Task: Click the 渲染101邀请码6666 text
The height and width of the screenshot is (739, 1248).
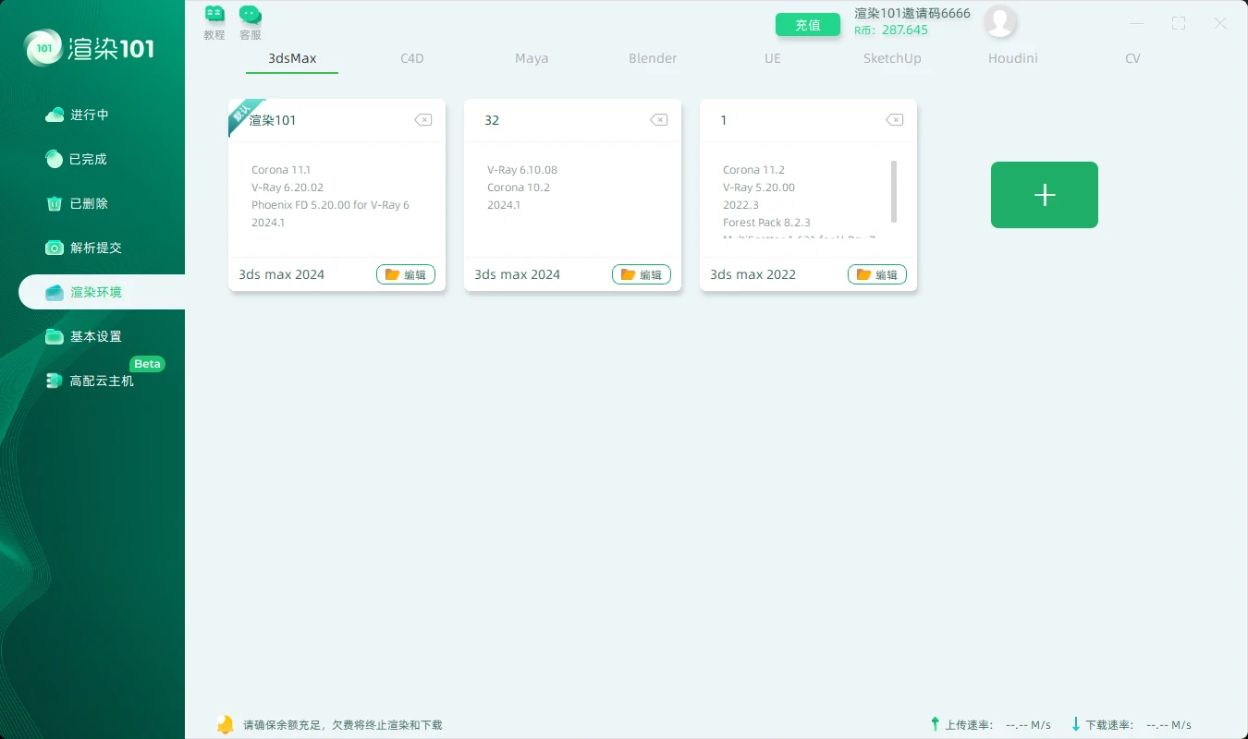Action: pyautogui.click(x=912, y=13)
